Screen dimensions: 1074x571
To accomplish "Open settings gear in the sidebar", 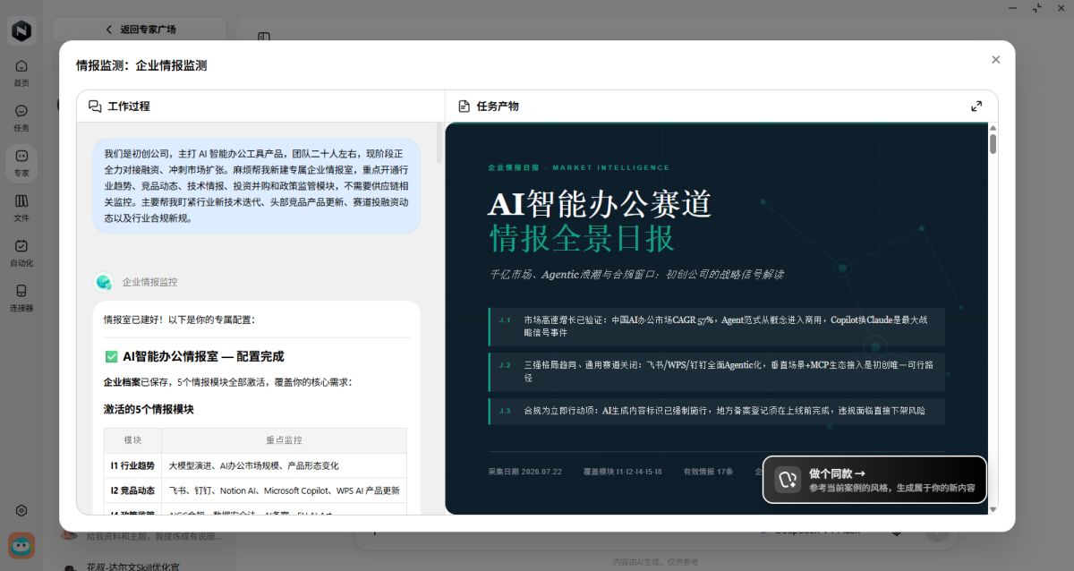I will tap(21, 510).
